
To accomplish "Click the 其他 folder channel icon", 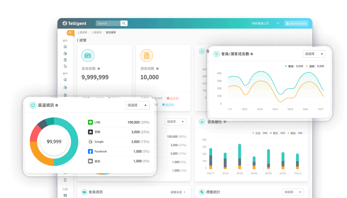I will coord(90,161).
